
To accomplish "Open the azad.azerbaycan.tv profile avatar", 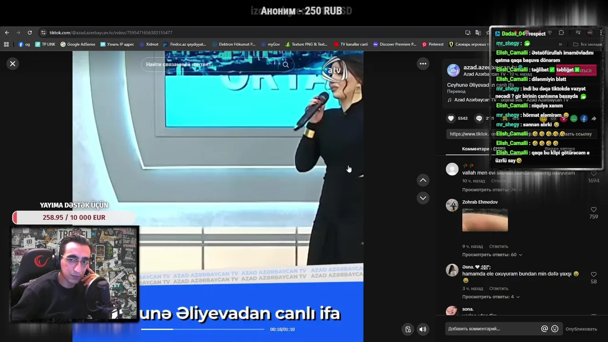I will point(454,70).
